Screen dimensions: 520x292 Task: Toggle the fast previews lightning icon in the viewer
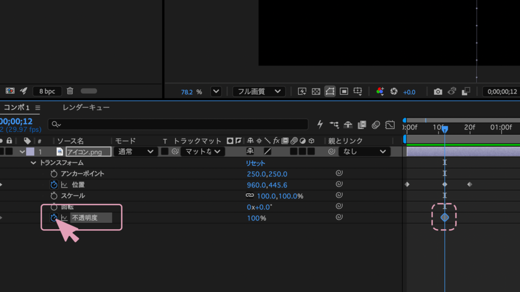(x=302, y=91)
